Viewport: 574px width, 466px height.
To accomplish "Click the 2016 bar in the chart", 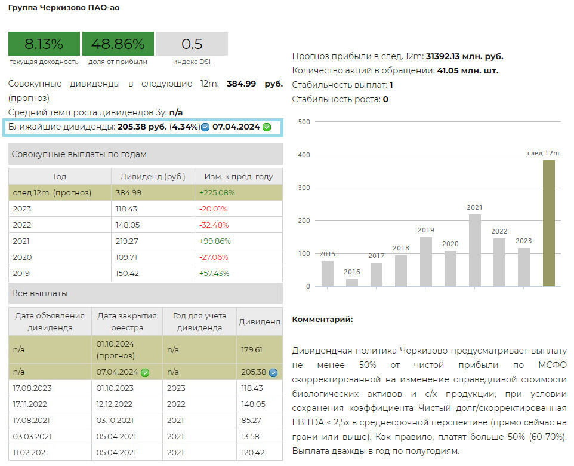I will click(352, 282).
